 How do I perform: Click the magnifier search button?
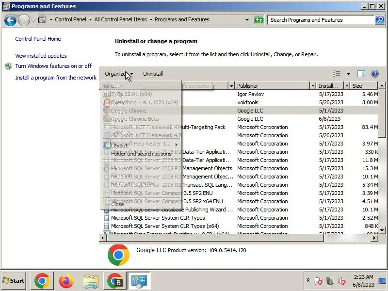pyautogui.click(x=380, y=20)
